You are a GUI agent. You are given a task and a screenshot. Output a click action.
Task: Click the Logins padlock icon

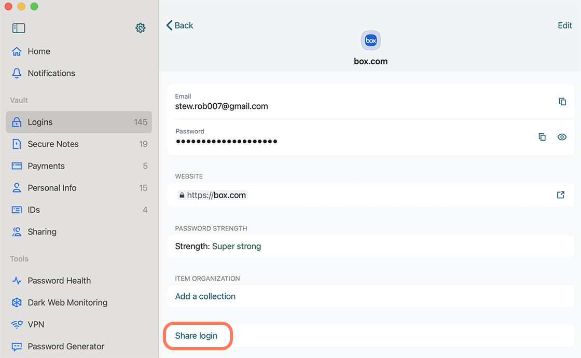(17, 122)
